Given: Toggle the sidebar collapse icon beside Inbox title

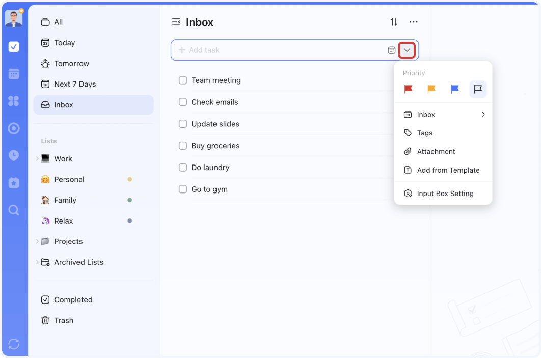Looking at the screenshot, I should click(176, 22).
